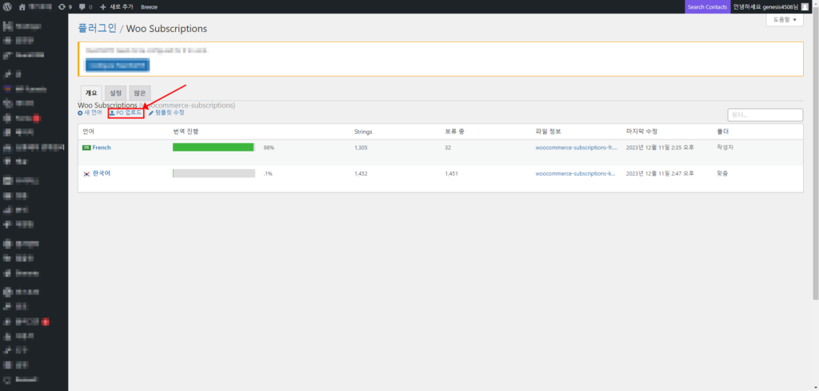
Task: Open the French translation link
Action: [x=102, y=148]
